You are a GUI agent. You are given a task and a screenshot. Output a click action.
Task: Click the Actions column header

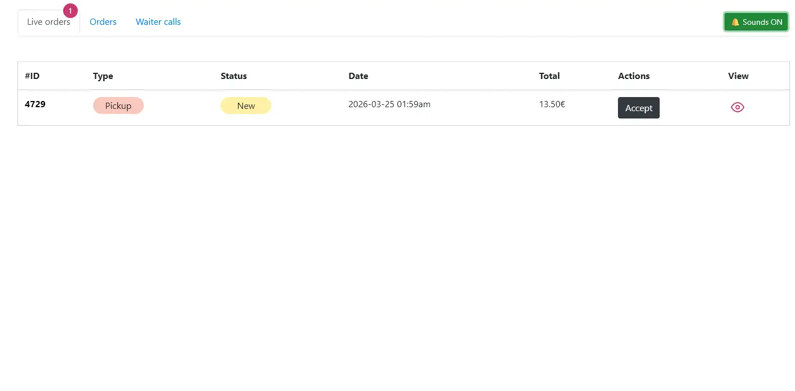634,76
